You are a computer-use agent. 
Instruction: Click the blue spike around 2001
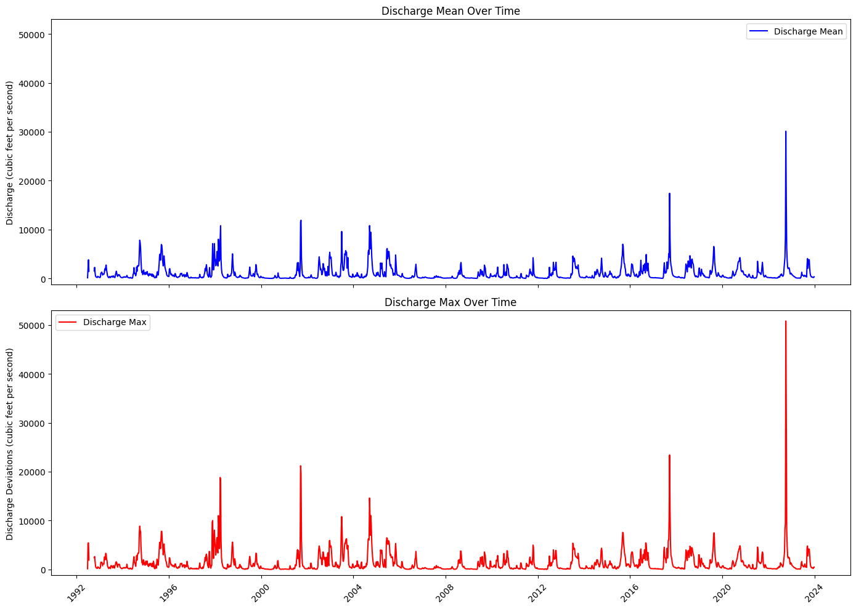click(301, 220)
